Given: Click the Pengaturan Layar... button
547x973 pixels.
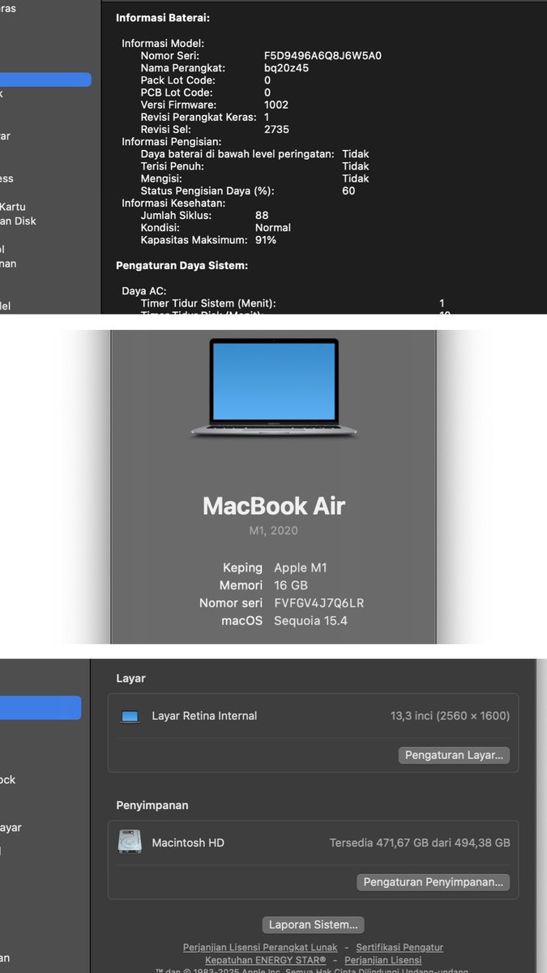Looking at the screenshot, I should pyautogui.click(x=454, y=755).
